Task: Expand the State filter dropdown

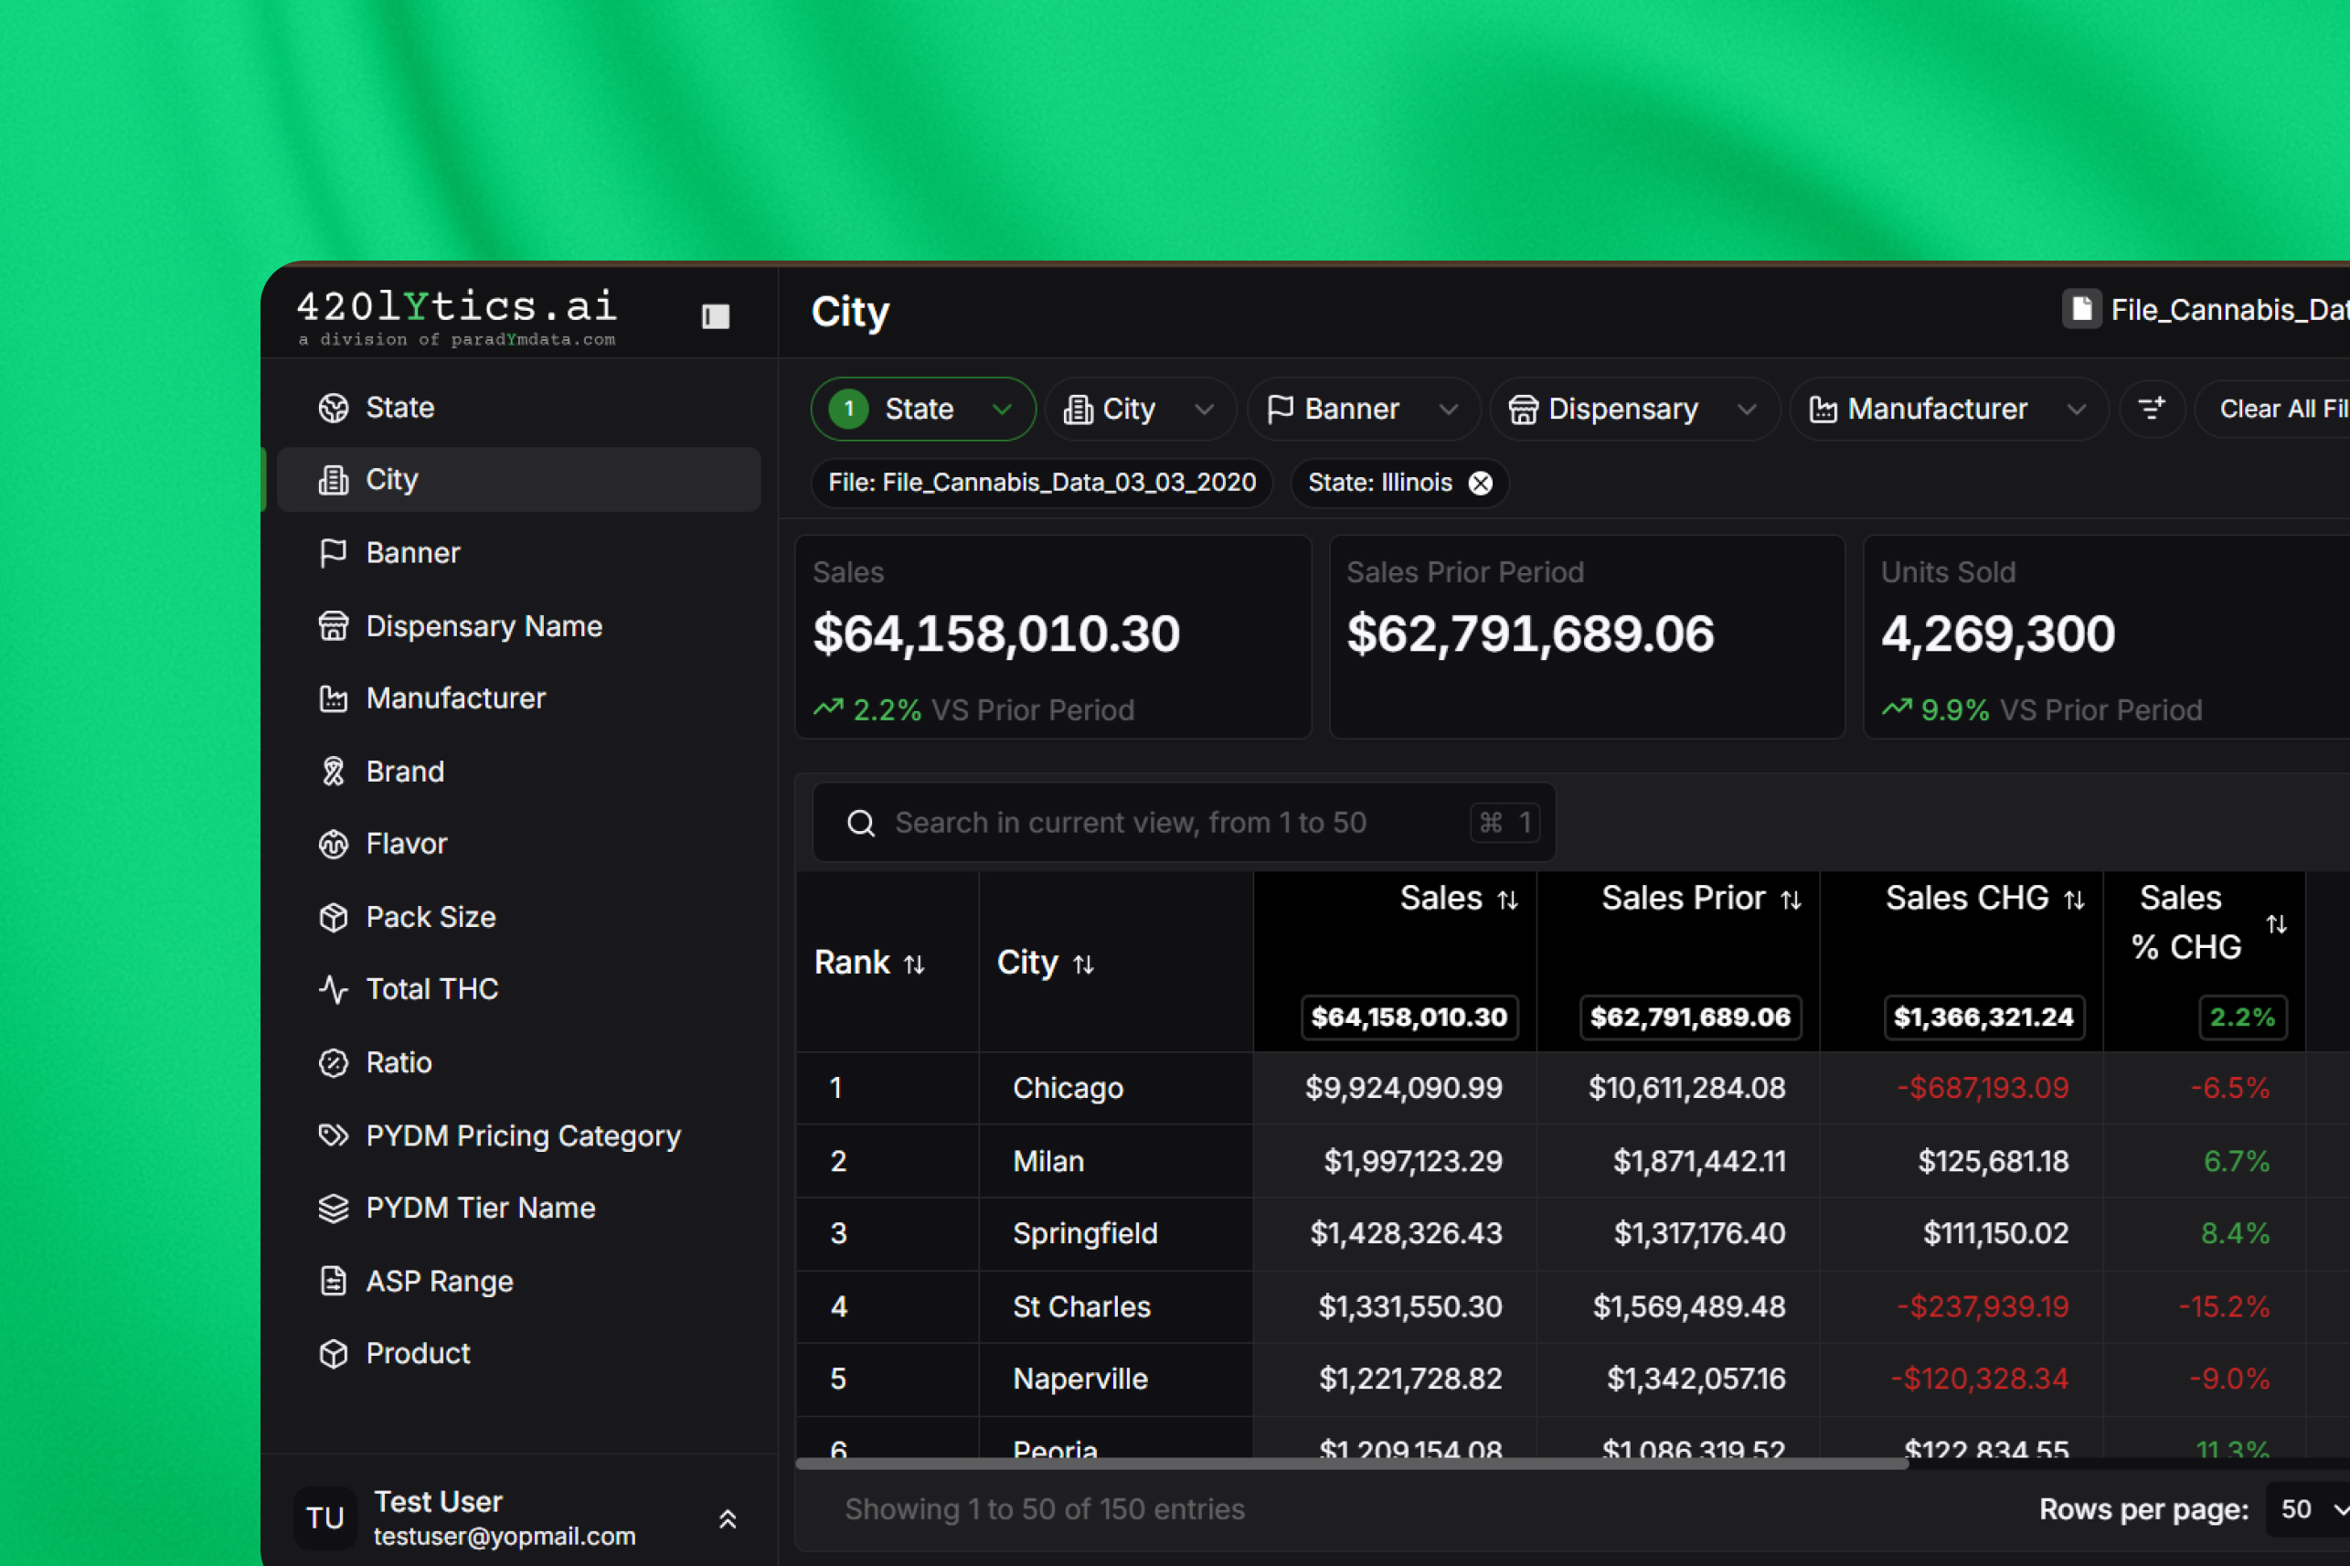Action: tap(1001, 409)
